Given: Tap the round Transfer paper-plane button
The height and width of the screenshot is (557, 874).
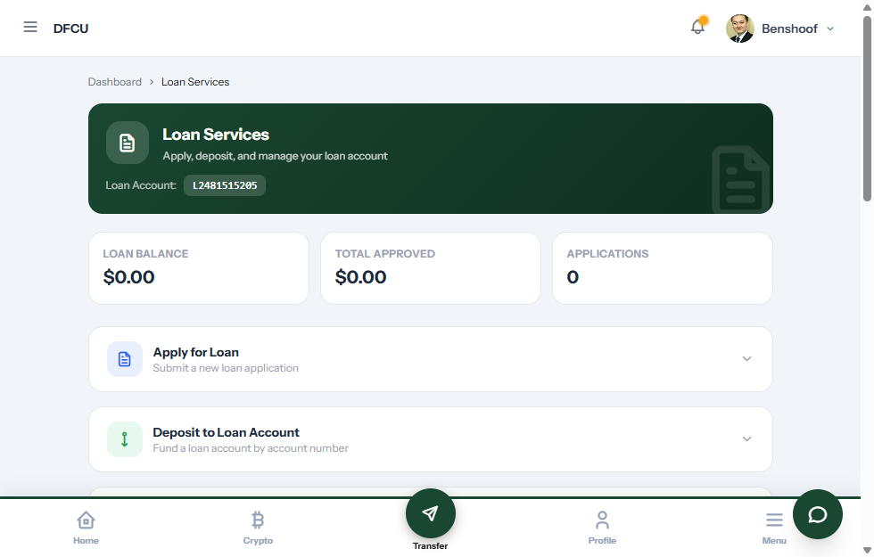Looking at the screenshot, I should click(x=430, y=513).
